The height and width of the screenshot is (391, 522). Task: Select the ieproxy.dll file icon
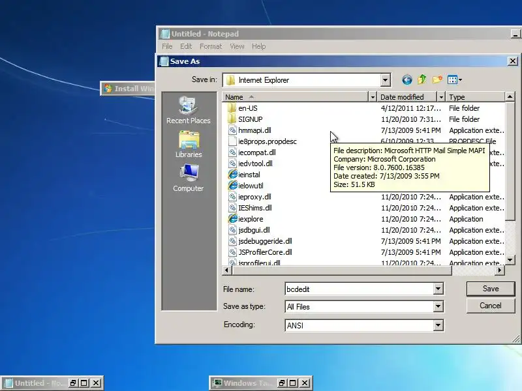pos(232,197)
